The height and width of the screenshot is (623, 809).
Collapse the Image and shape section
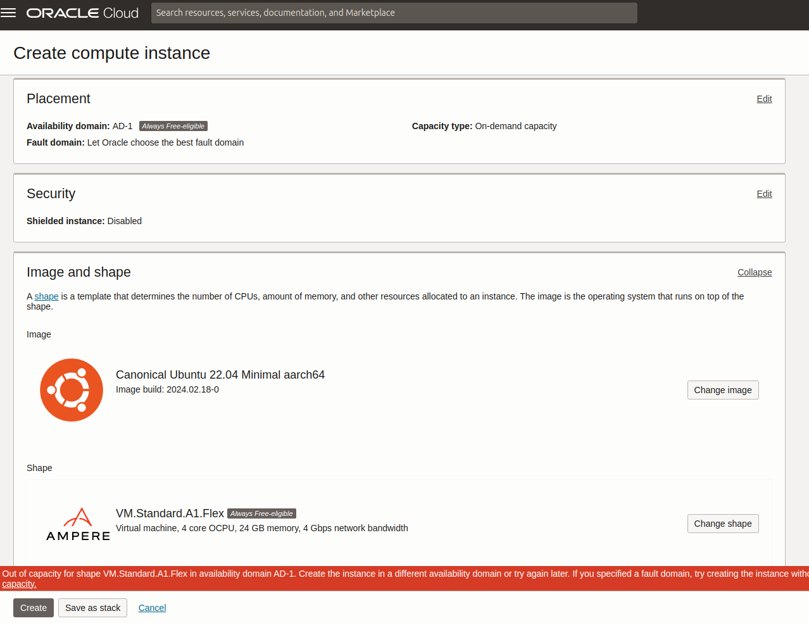755,272
